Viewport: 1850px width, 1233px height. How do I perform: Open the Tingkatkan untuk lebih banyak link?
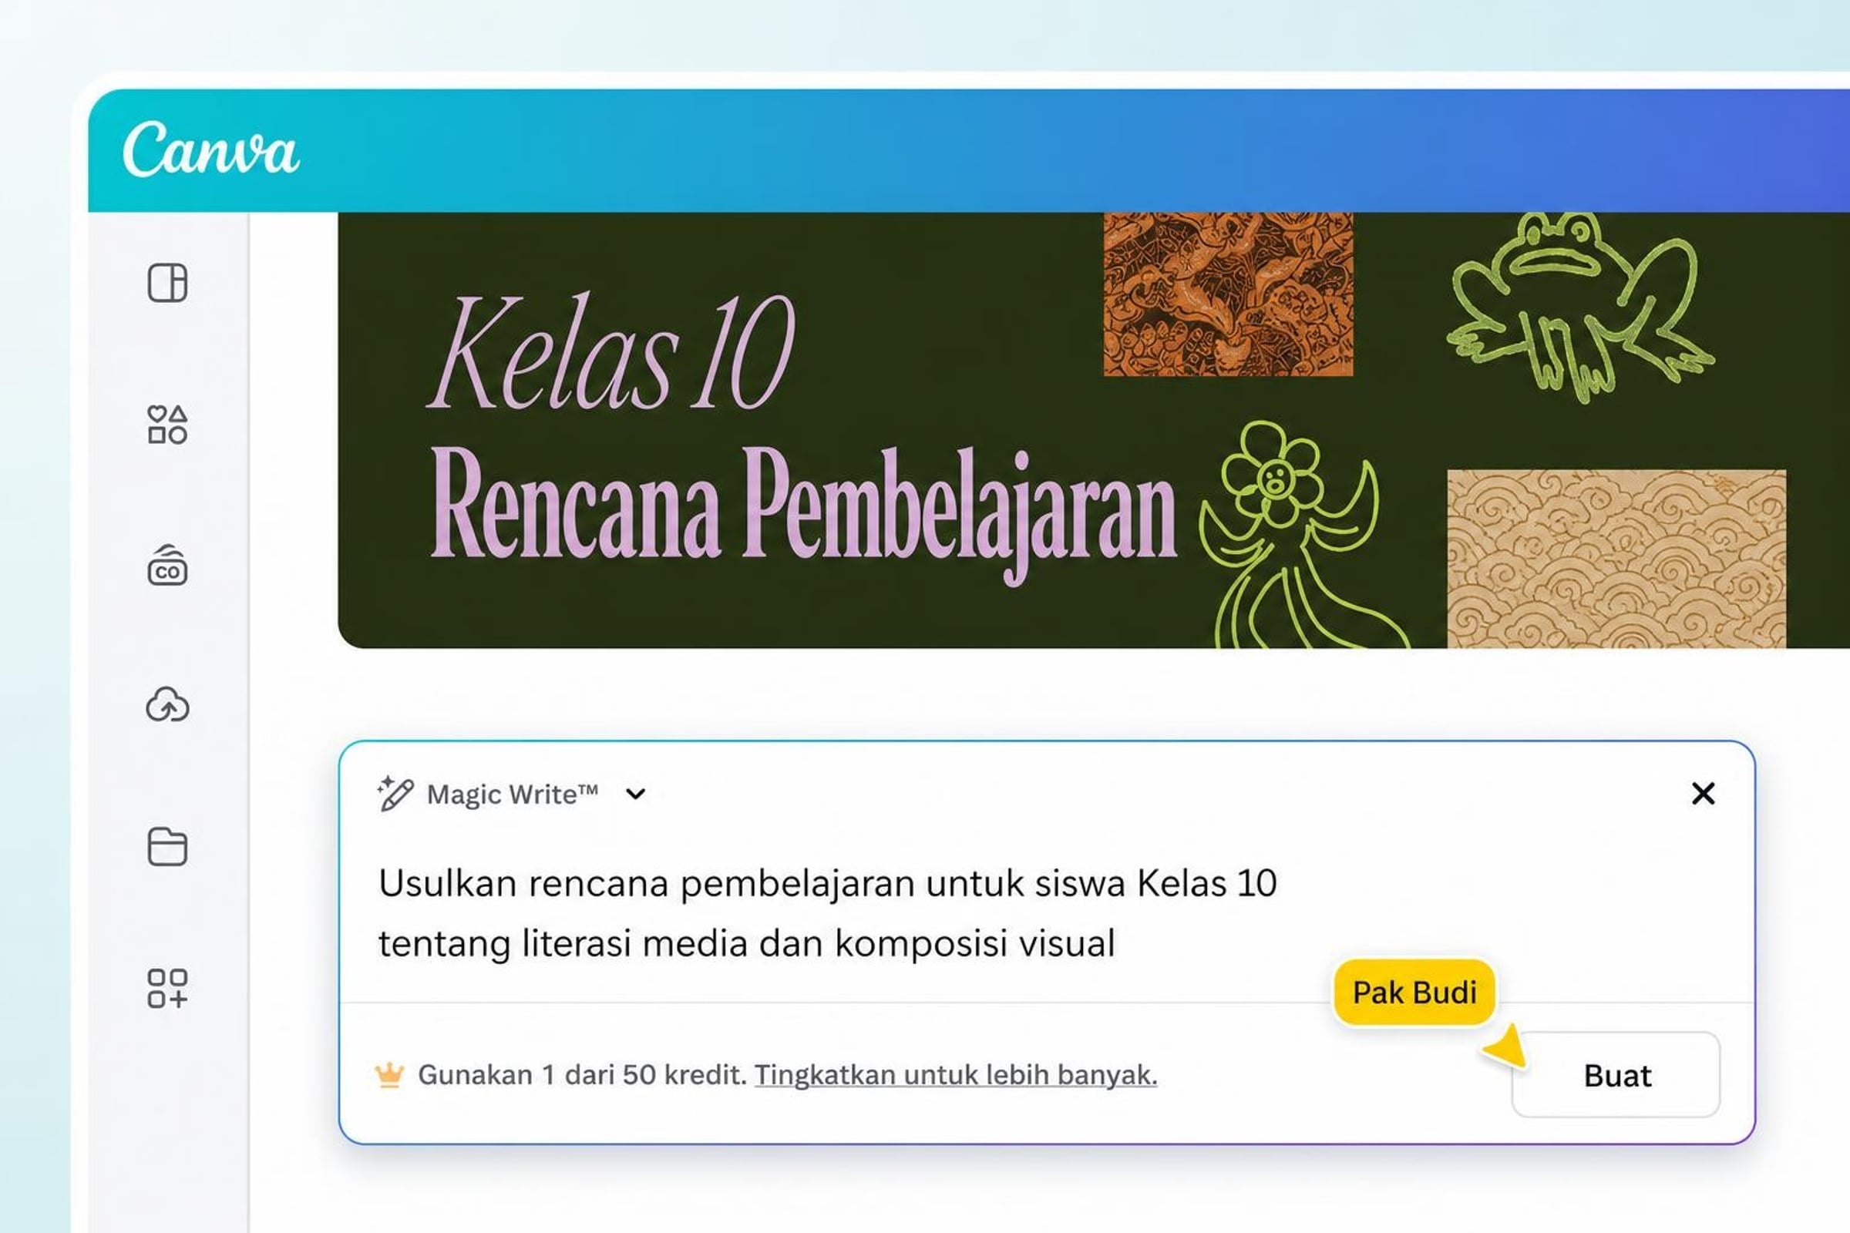(x=956, y=1075)
